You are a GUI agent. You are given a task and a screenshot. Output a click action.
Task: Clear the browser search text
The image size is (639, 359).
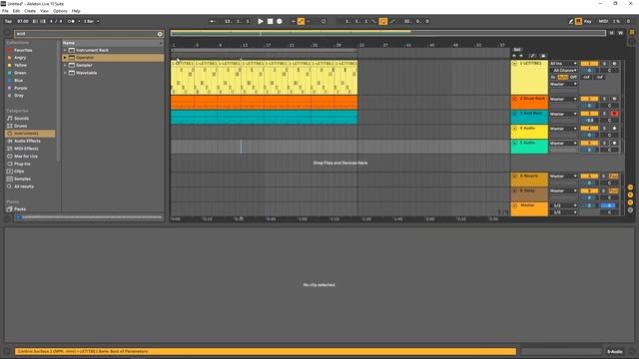[x=160, y=34]
